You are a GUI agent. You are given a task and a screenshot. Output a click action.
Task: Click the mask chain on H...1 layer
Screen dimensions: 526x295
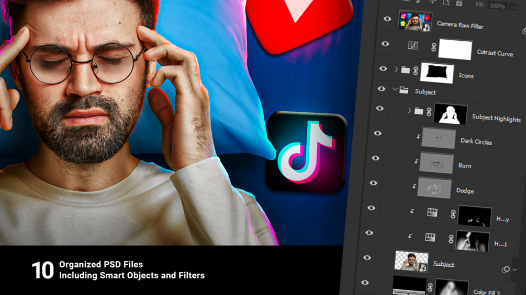point(451,239)
